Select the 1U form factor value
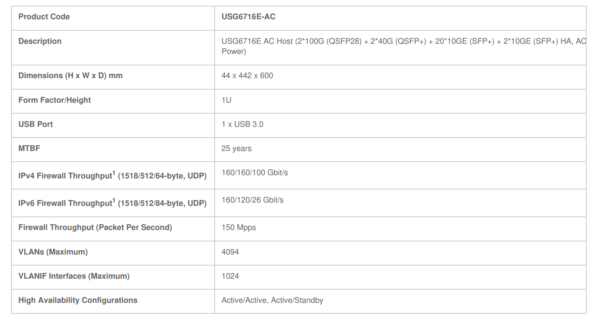 coord(227,100)
